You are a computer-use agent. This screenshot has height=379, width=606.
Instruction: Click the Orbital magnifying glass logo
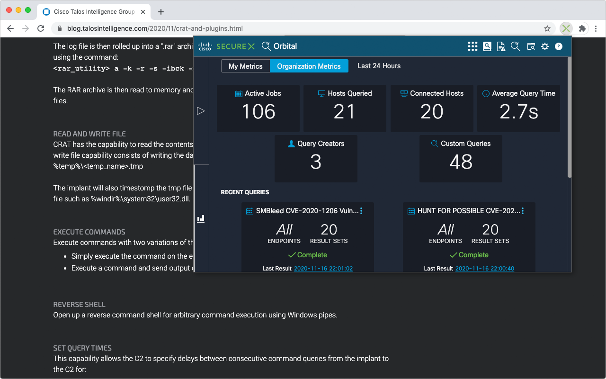266,46
